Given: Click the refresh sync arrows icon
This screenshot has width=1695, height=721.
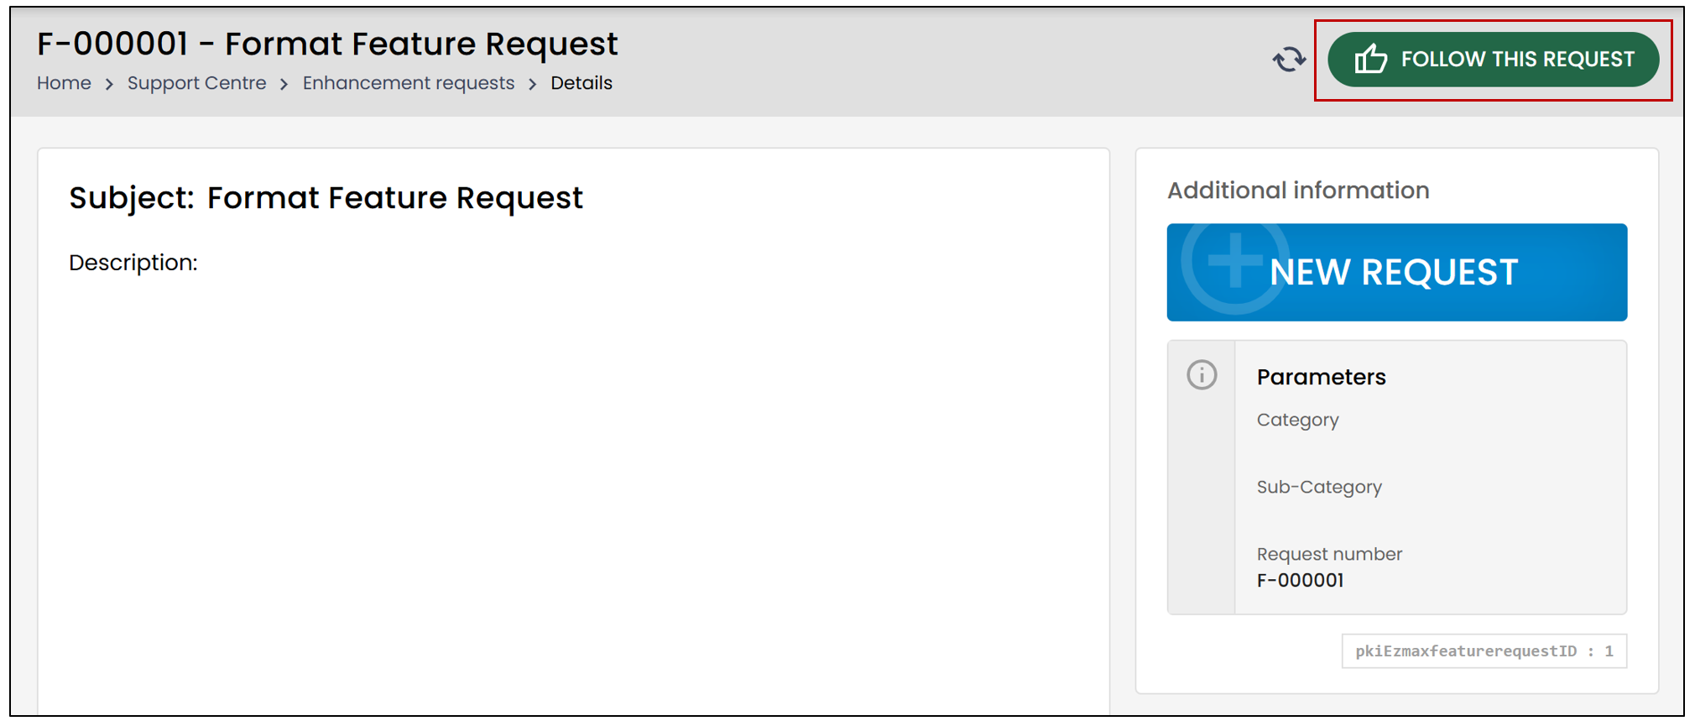Looking at the screenshot, I should (1289, 60).
